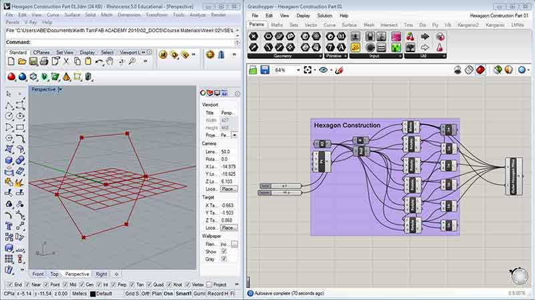Expand the Input panel in Grasshopper
The height and width of the screenshot is (300, 535).
point(400,56)
